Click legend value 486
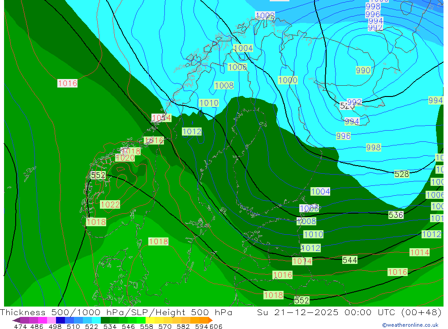 [x=37, y=326]
